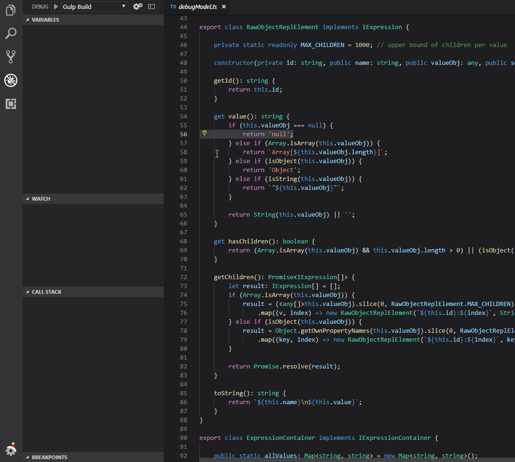Open the Extensions view
Viewport: 515px width, 462px height.
pos(10,104)
